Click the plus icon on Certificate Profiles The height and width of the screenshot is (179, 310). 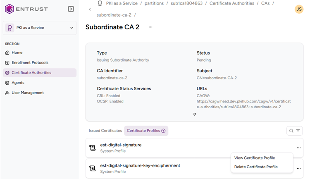tap(163, 131)
